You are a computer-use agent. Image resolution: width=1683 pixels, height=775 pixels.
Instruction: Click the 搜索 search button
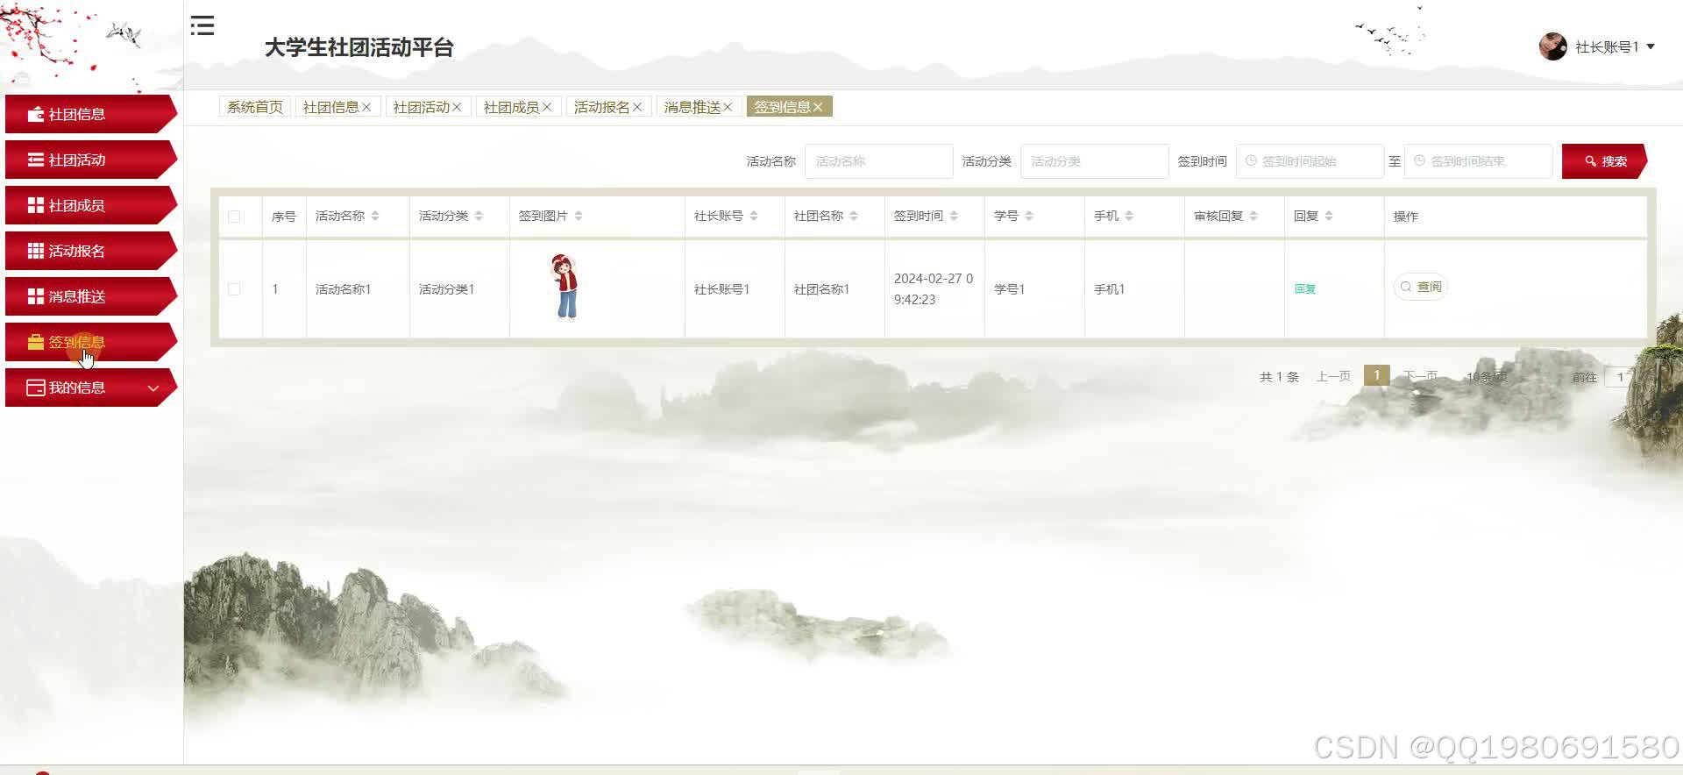pyautogui.click(x=1604, y=161)
